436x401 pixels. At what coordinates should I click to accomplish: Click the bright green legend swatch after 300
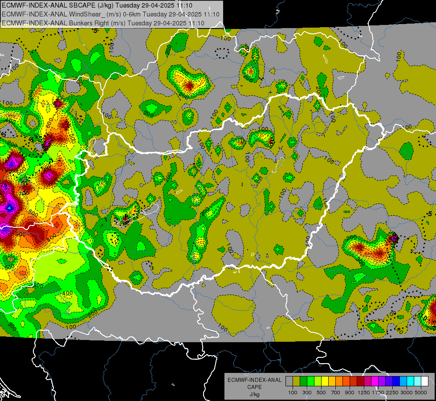tap(310, 381)
